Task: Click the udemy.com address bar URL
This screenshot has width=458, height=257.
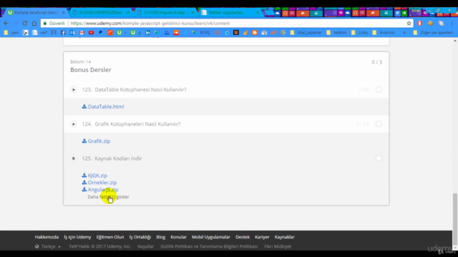Action: tap(150, 24)
